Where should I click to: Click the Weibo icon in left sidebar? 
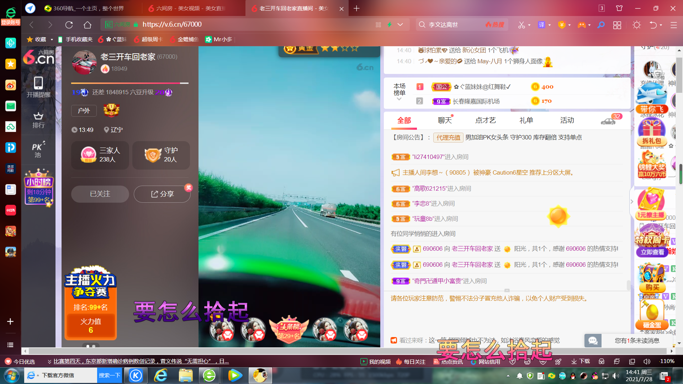[x=11, y=85]
